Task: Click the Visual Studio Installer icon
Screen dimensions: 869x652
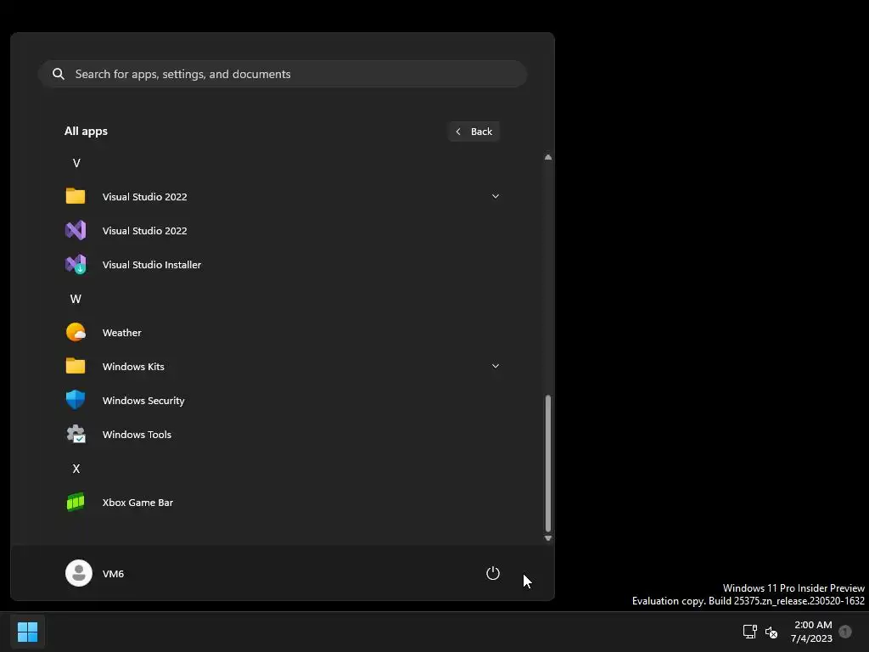Action: pyautogui.click(x=76, y=265)
